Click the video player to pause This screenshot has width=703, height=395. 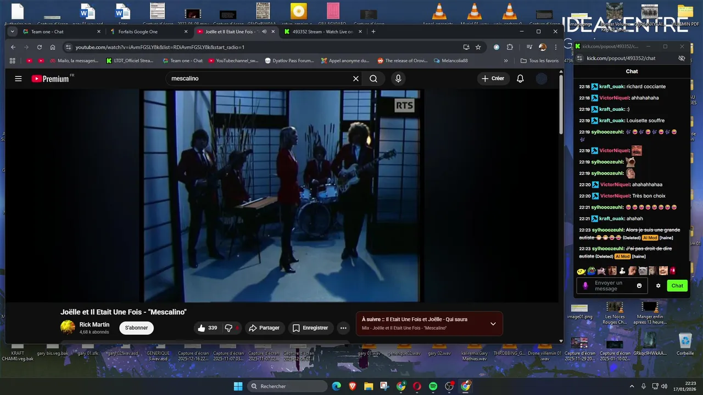(x=283, y=196)
